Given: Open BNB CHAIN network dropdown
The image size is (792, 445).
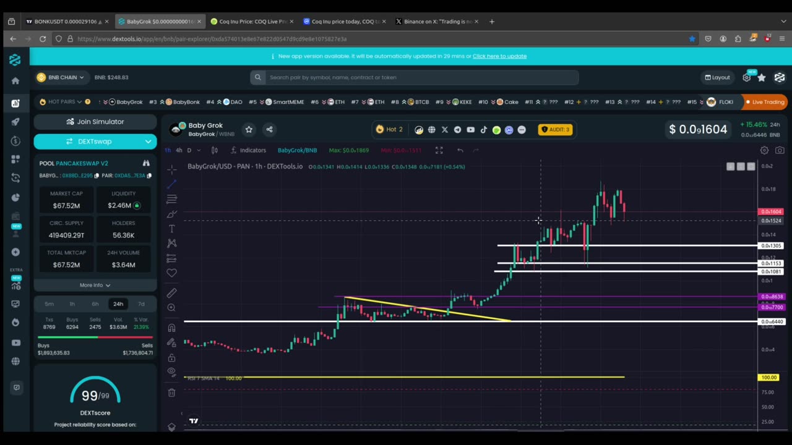Looking at the screenshot, I should [x=61, y=77].
